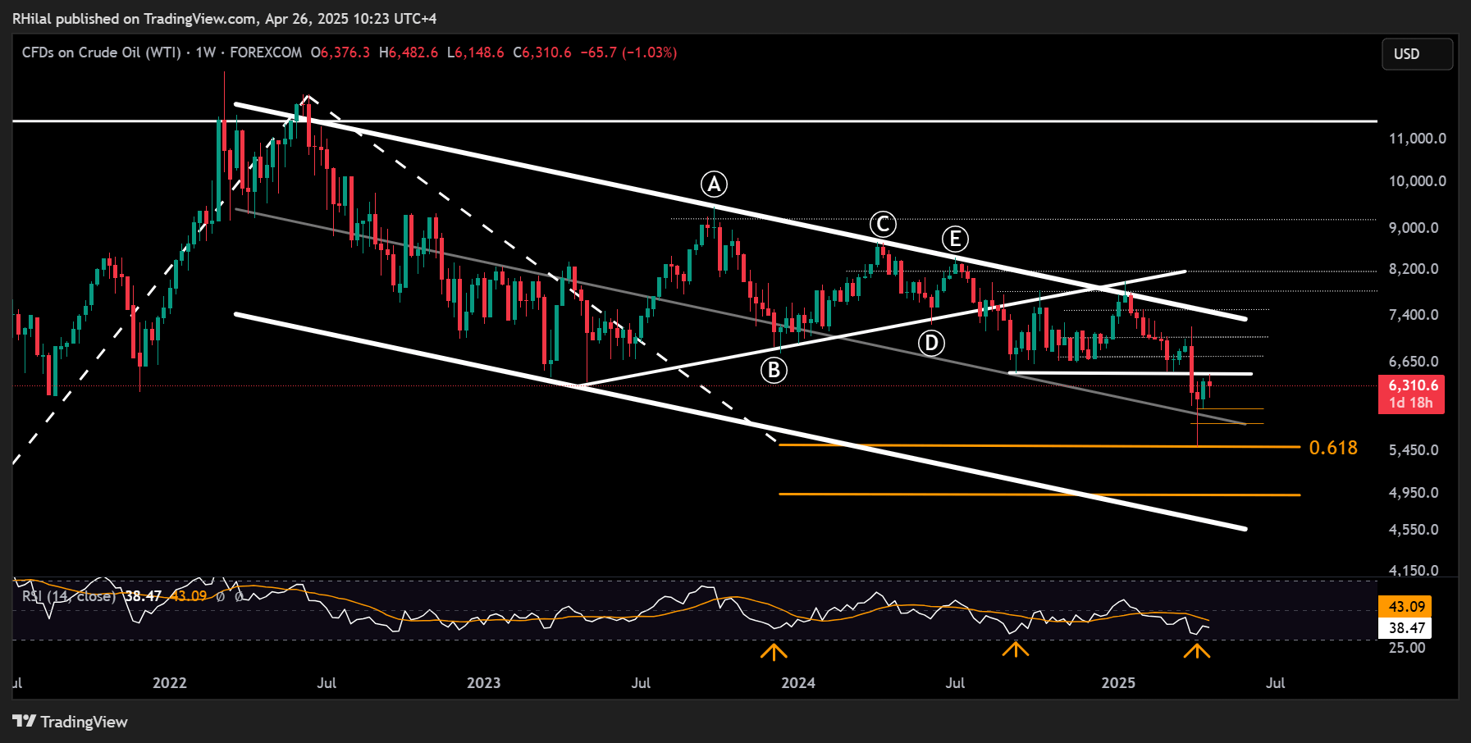
Task: Open the FOREXCOM source selector in the legend
Action: point(267,52)
